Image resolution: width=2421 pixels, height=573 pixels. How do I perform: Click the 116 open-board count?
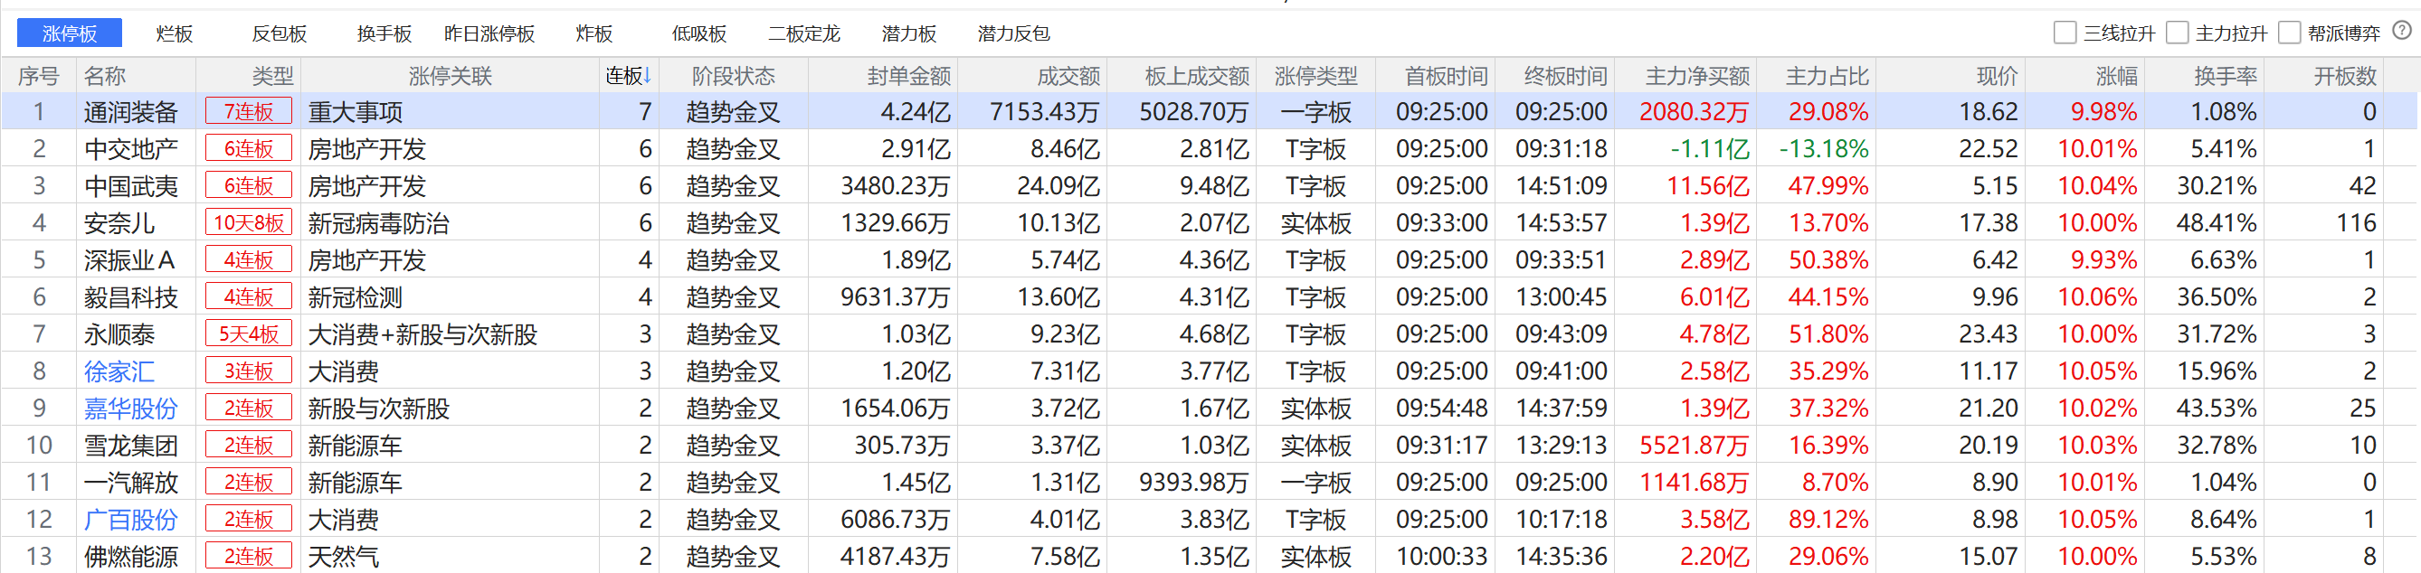pyautogui.click(x=2356, y=223)
